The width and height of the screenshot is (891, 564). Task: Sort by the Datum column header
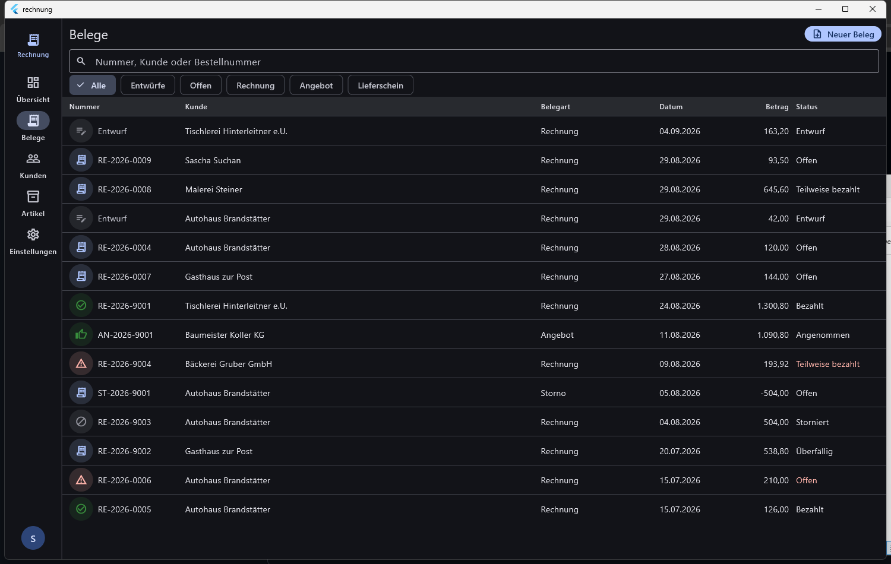coord(671,107)
